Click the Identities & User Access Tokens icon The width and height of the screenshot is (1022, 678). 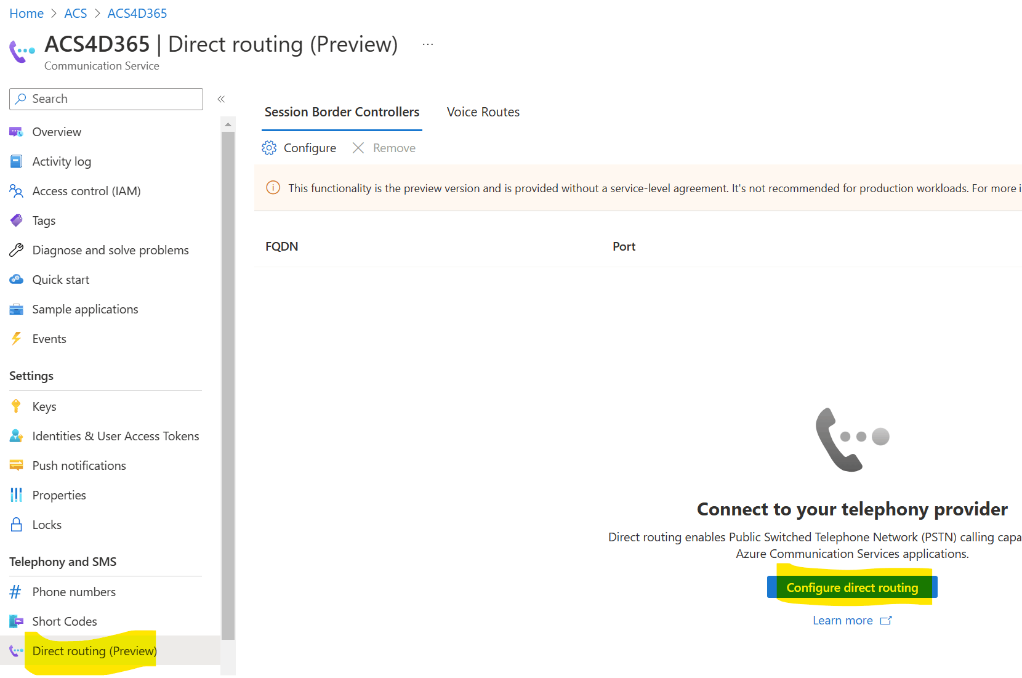pos(16,436)
